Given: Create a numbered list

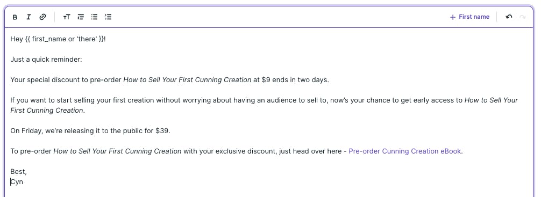Looking at the screenshot, I should (108, 17).
